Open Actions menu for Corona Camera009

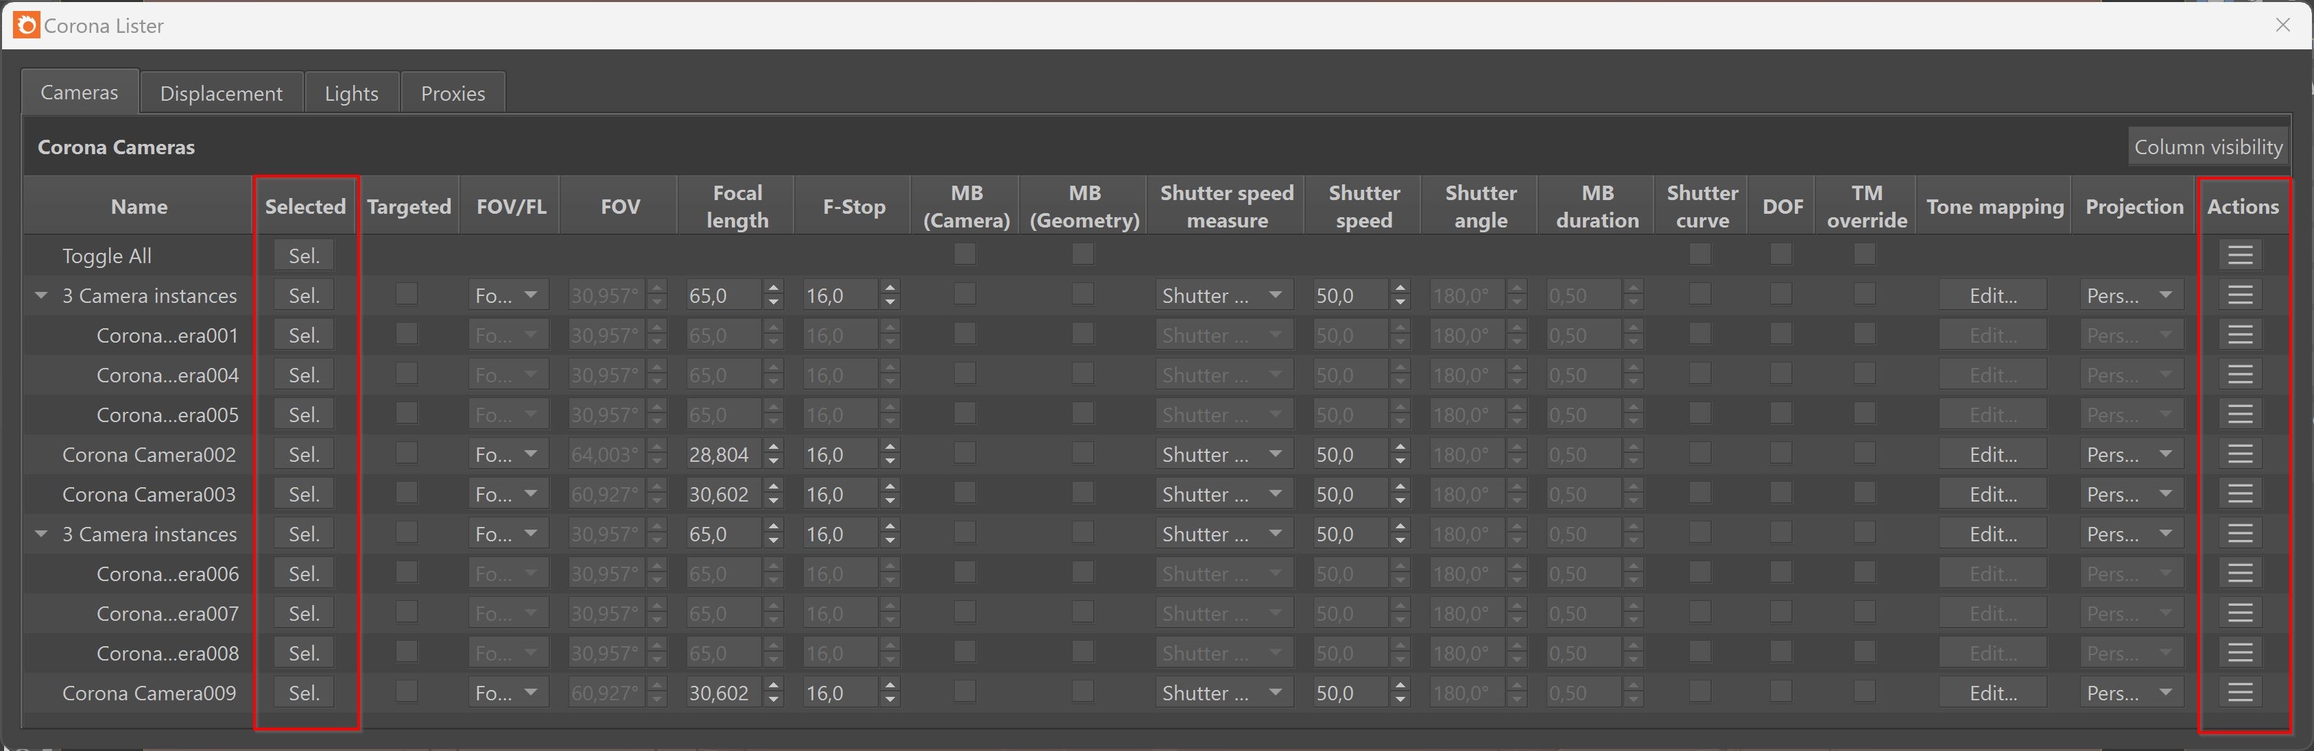[x=2239, y=693]
